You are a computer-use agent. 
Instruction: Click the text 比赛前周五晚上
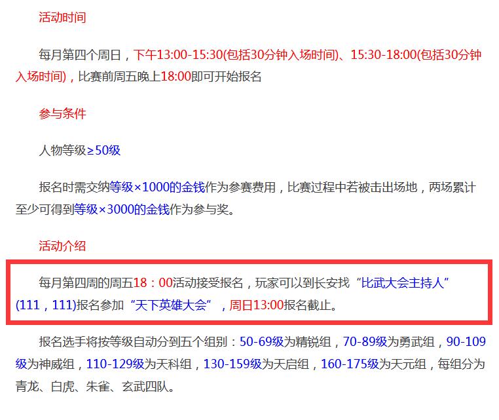coord(119,77)
